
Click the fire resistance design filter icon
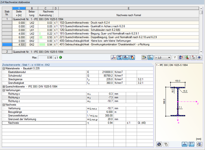[x=132, y=57]
